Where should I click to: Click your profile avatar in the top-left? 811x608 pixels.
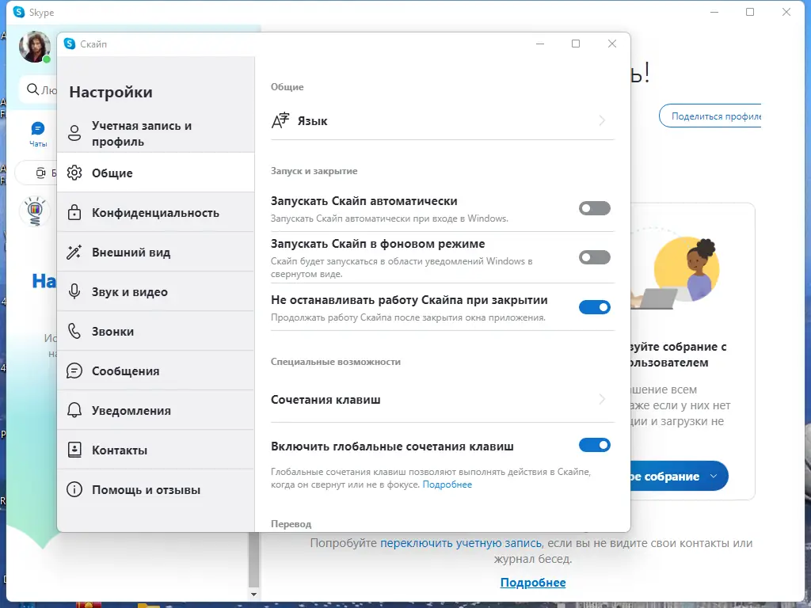point(36,47)
